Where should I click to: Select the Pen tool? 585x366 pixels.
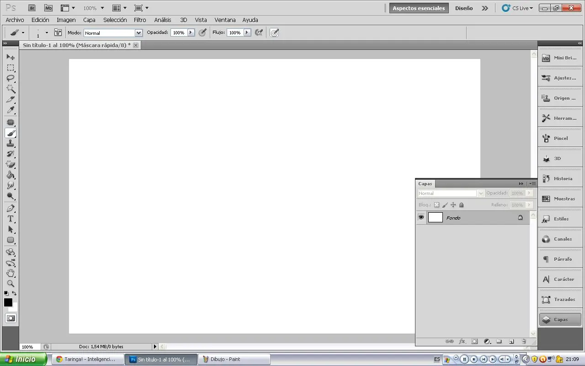point(11,208)
